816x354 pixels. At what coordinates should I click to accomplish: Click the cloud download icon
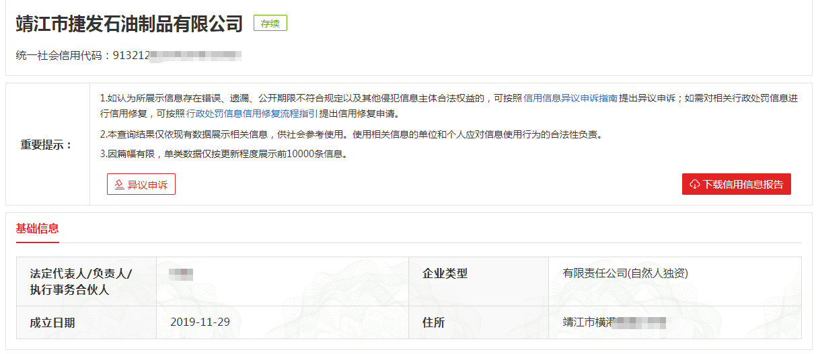pos(694,185)
